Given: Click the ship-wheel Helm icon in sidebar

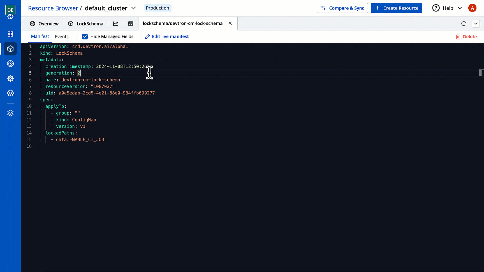Looking at the screenshot, I should click(x=10, y=78).
